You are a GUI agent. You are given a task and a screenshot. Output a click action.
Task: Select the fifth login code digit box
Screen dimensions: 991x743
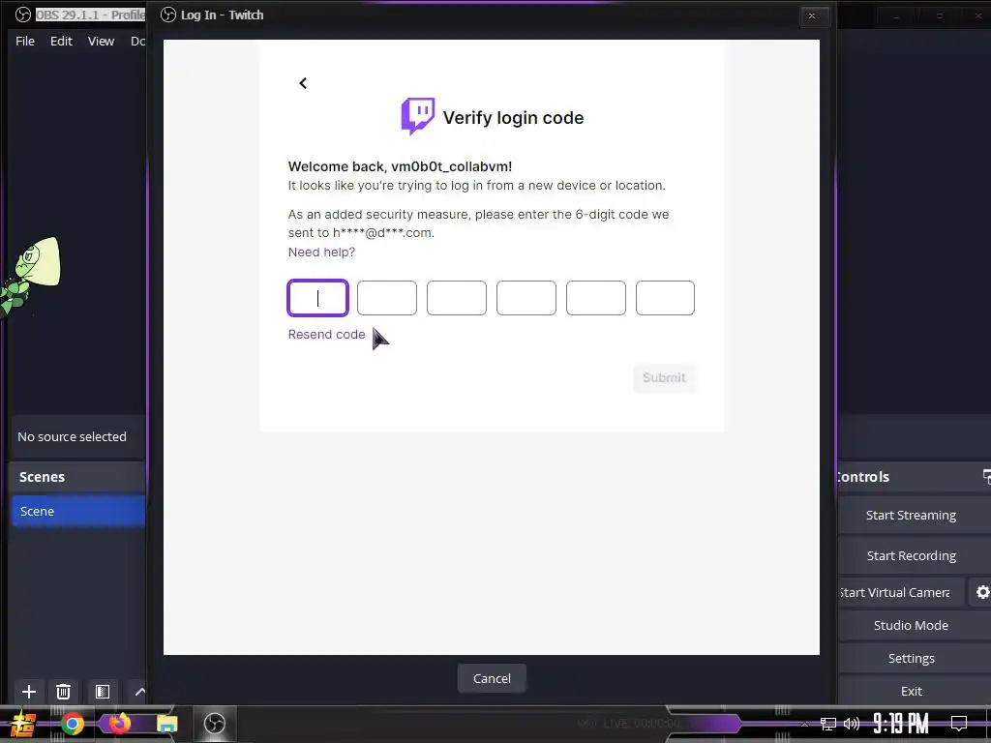pyautogui.click(x=596, y=298)
